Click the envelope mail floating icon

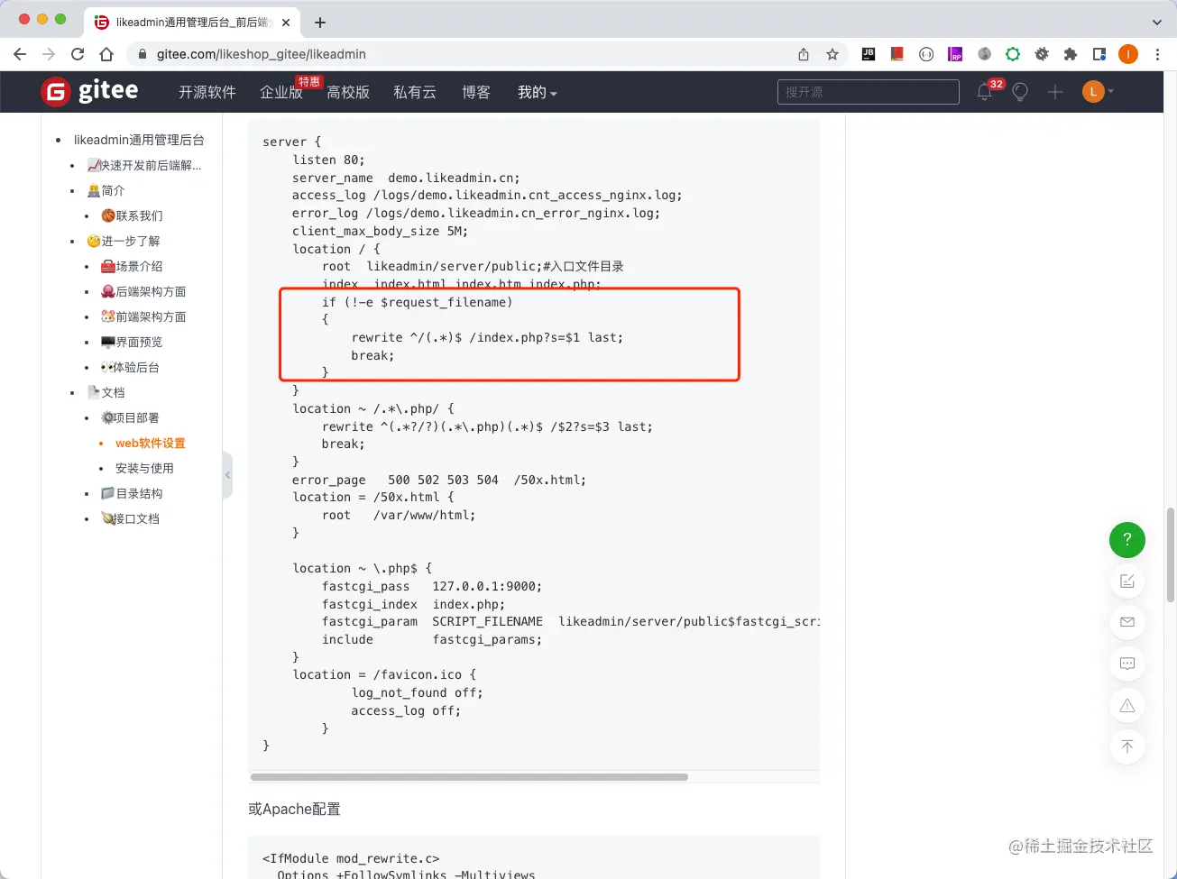[x=1126, y=622]
